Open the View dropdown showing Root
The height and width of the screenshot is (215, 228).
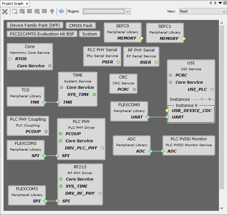tap(203, 12)
